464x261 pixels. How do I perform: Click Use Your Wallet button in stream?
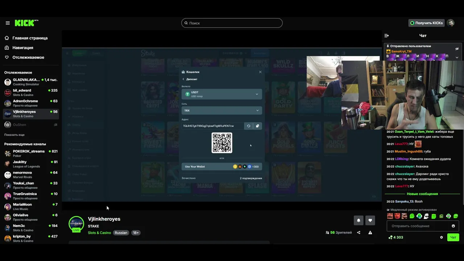[x=221, y=167]
